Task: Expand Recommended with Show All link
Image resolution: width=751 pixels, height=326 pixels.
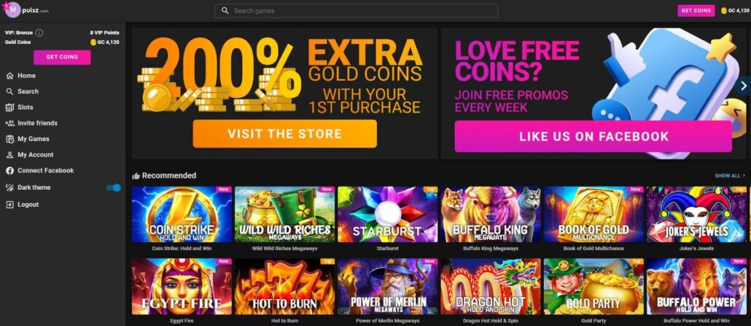Action: pyautogui.click(x=730, y=176)
